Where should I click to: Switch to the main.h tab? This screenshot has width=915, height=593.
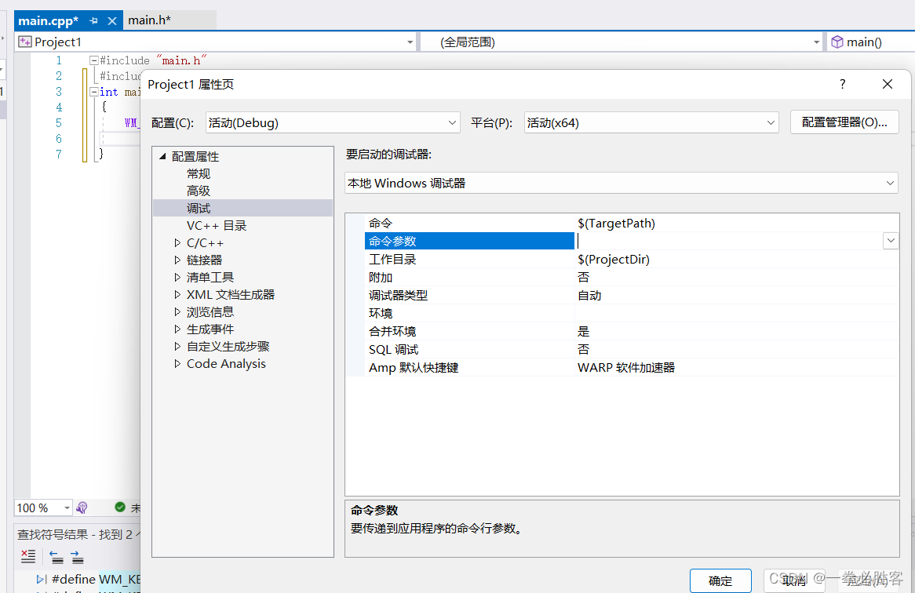149,20
